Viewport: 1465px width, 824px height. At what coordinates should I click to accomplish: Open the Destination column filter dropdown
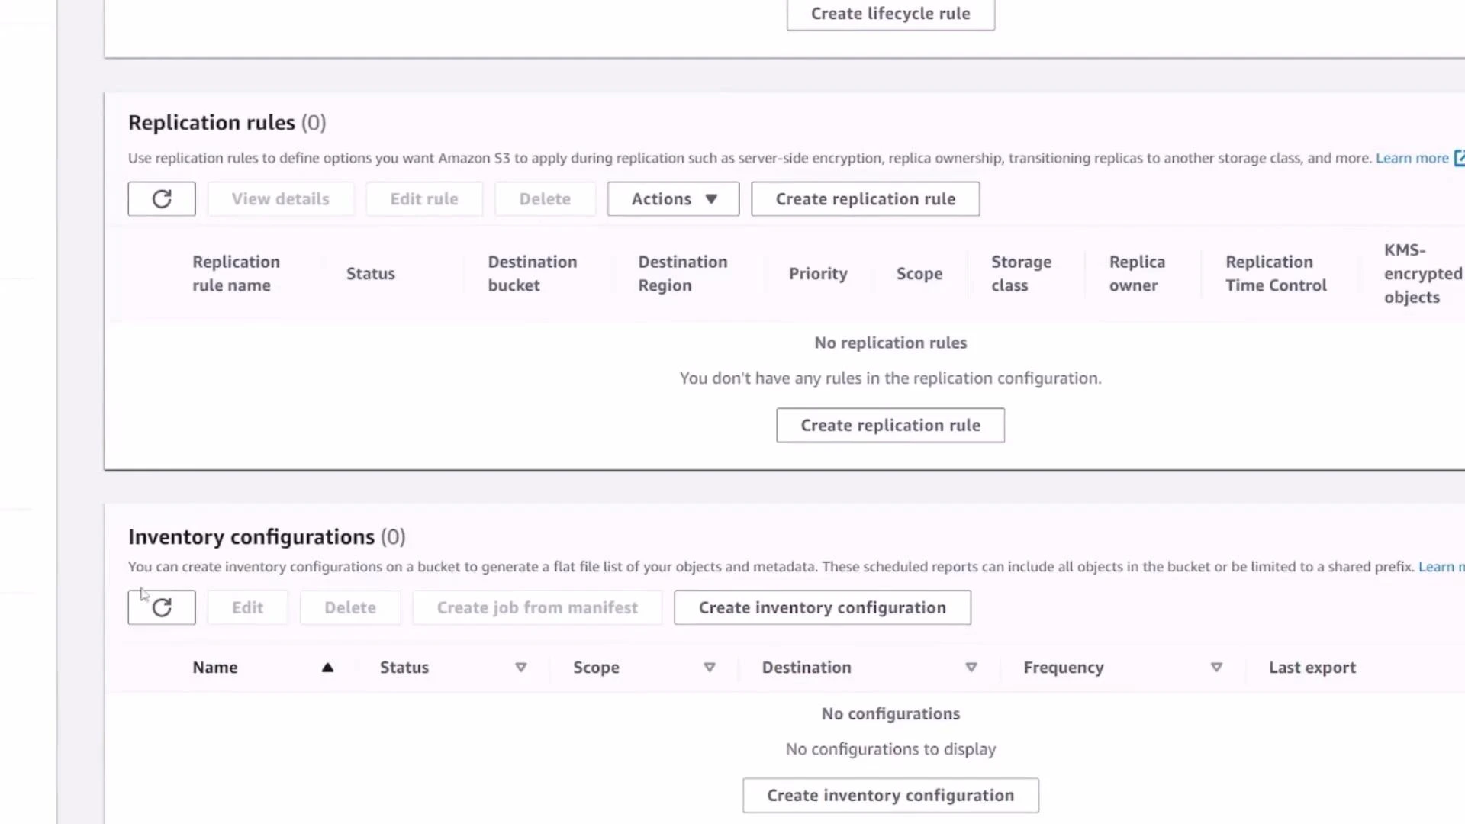pos(971,667)
